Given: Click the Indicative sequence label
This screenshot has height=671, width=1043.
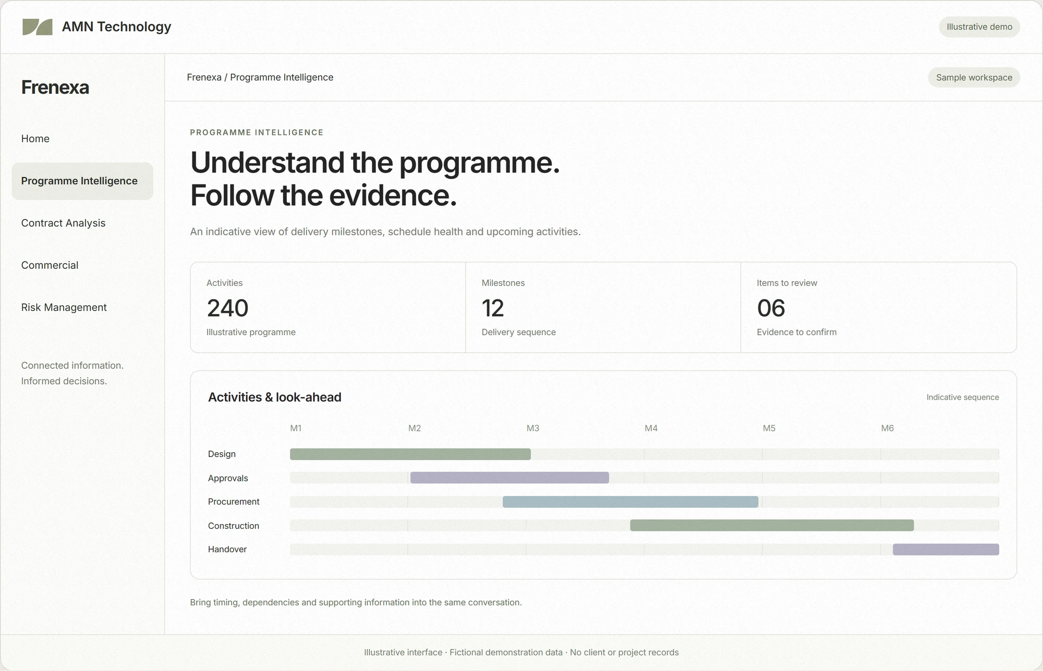Looking at the screenshot, I should coord(963,397).
